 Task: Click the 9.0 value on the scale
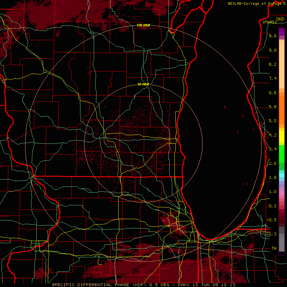point(273,50)
